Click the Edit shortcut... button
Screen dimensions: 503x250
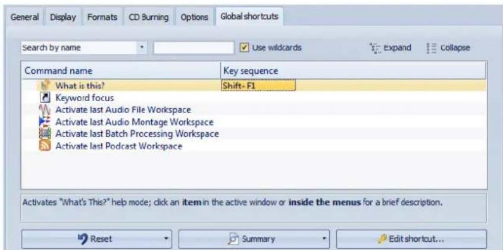pos(411,239)
